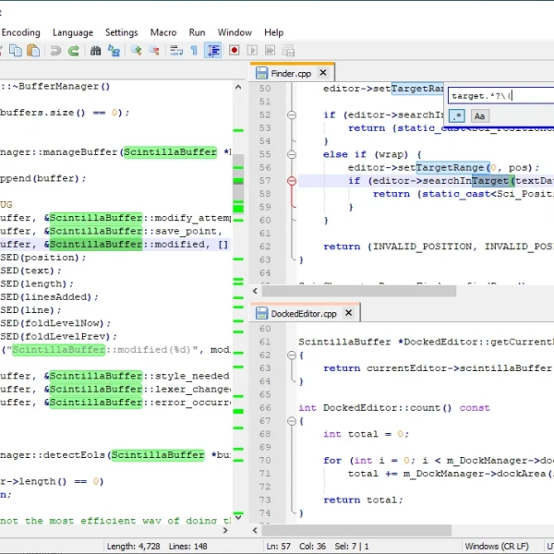Click the Playback Macro icon

(252, 51)
